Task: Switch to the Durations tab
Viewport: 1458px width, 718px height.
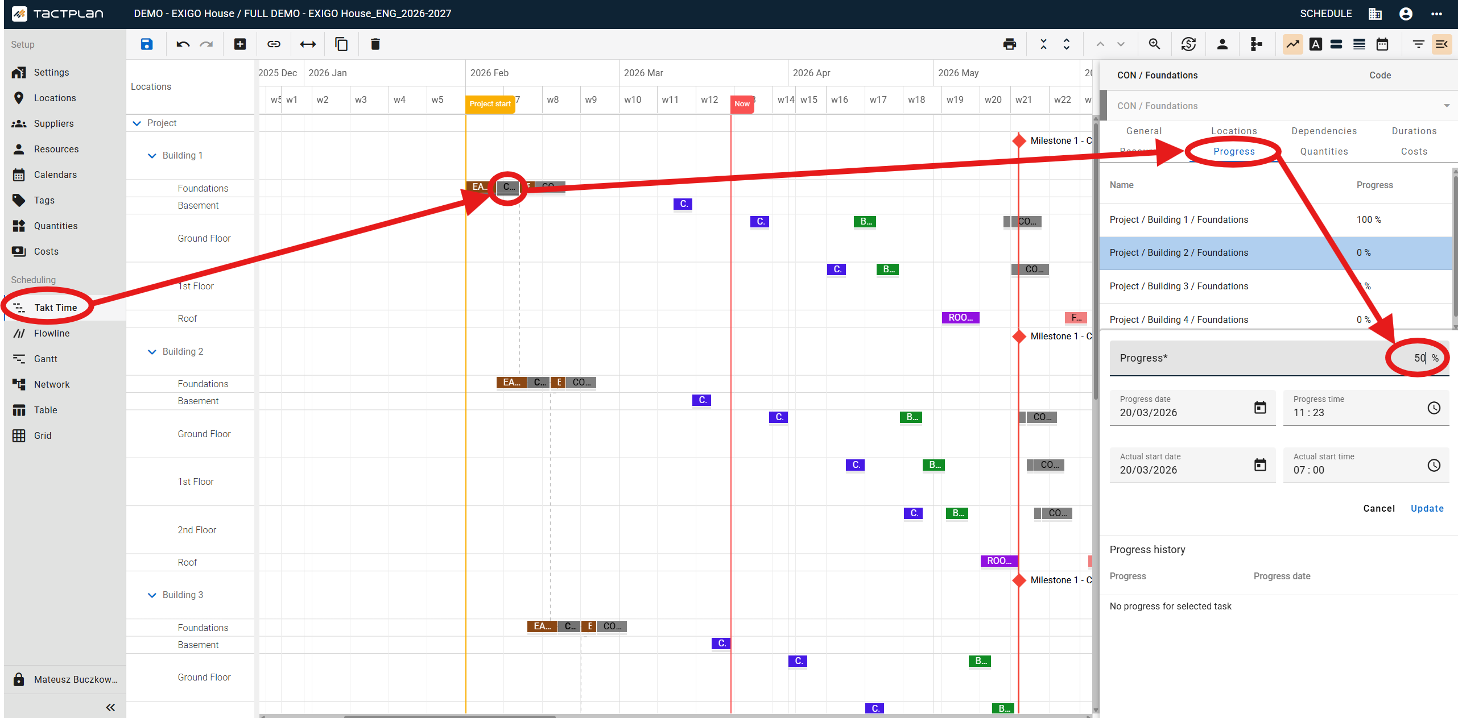Action: pyautogui.click(x=1414, y=131)
